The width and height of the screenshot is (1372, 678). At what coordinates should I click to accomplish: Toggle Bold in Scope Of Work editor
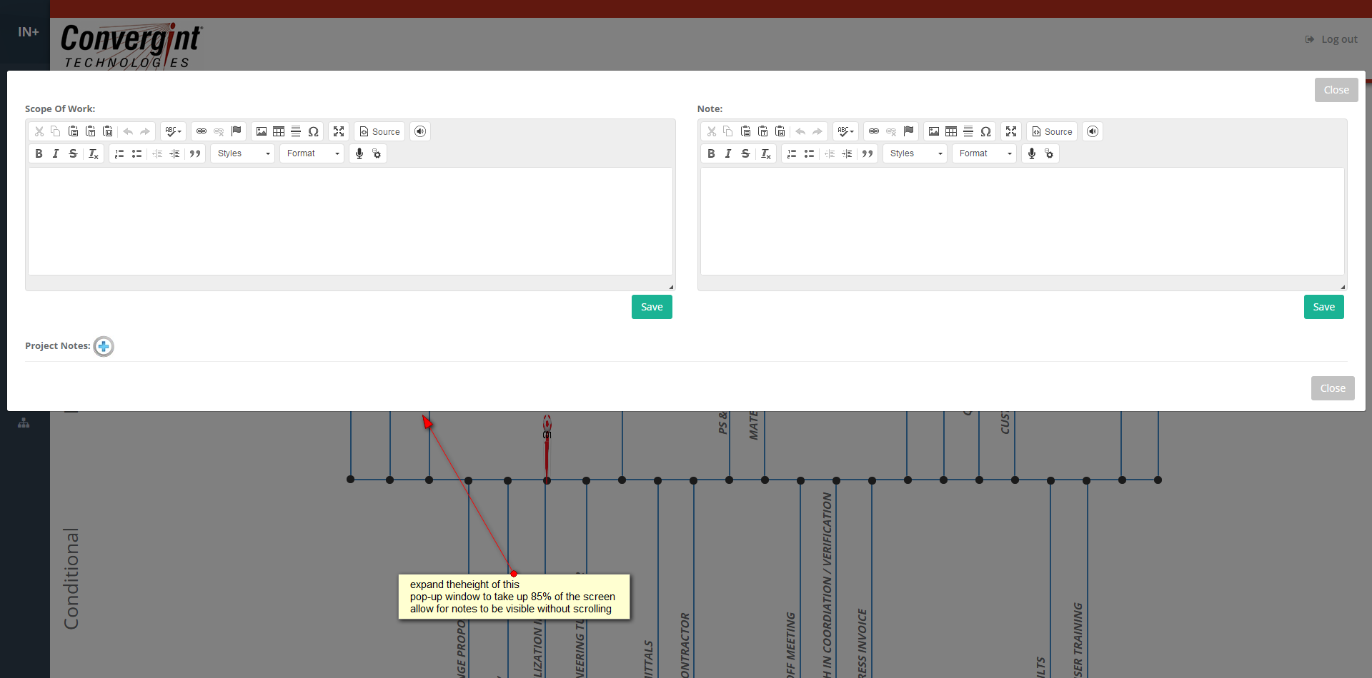[39, 153]
